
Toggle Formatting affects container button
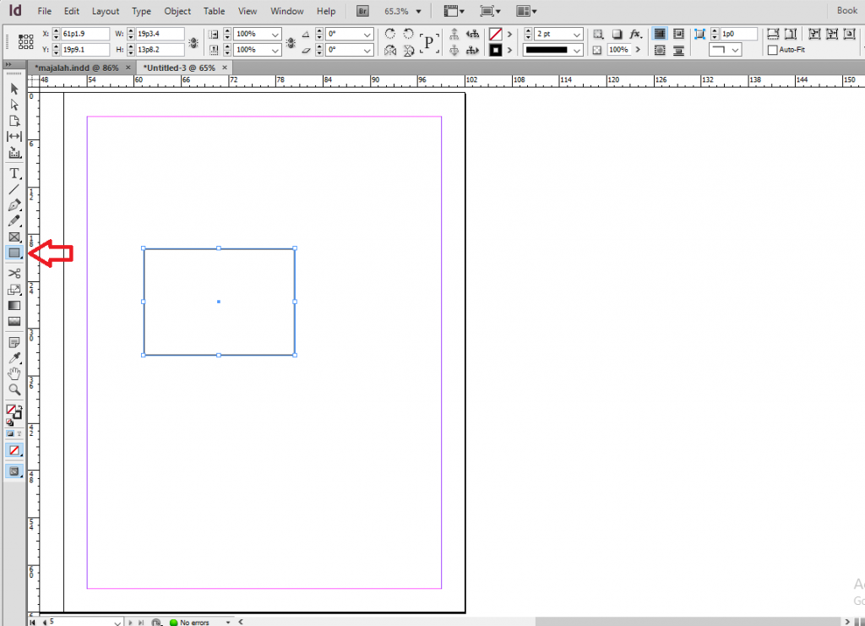coord(10,434)
